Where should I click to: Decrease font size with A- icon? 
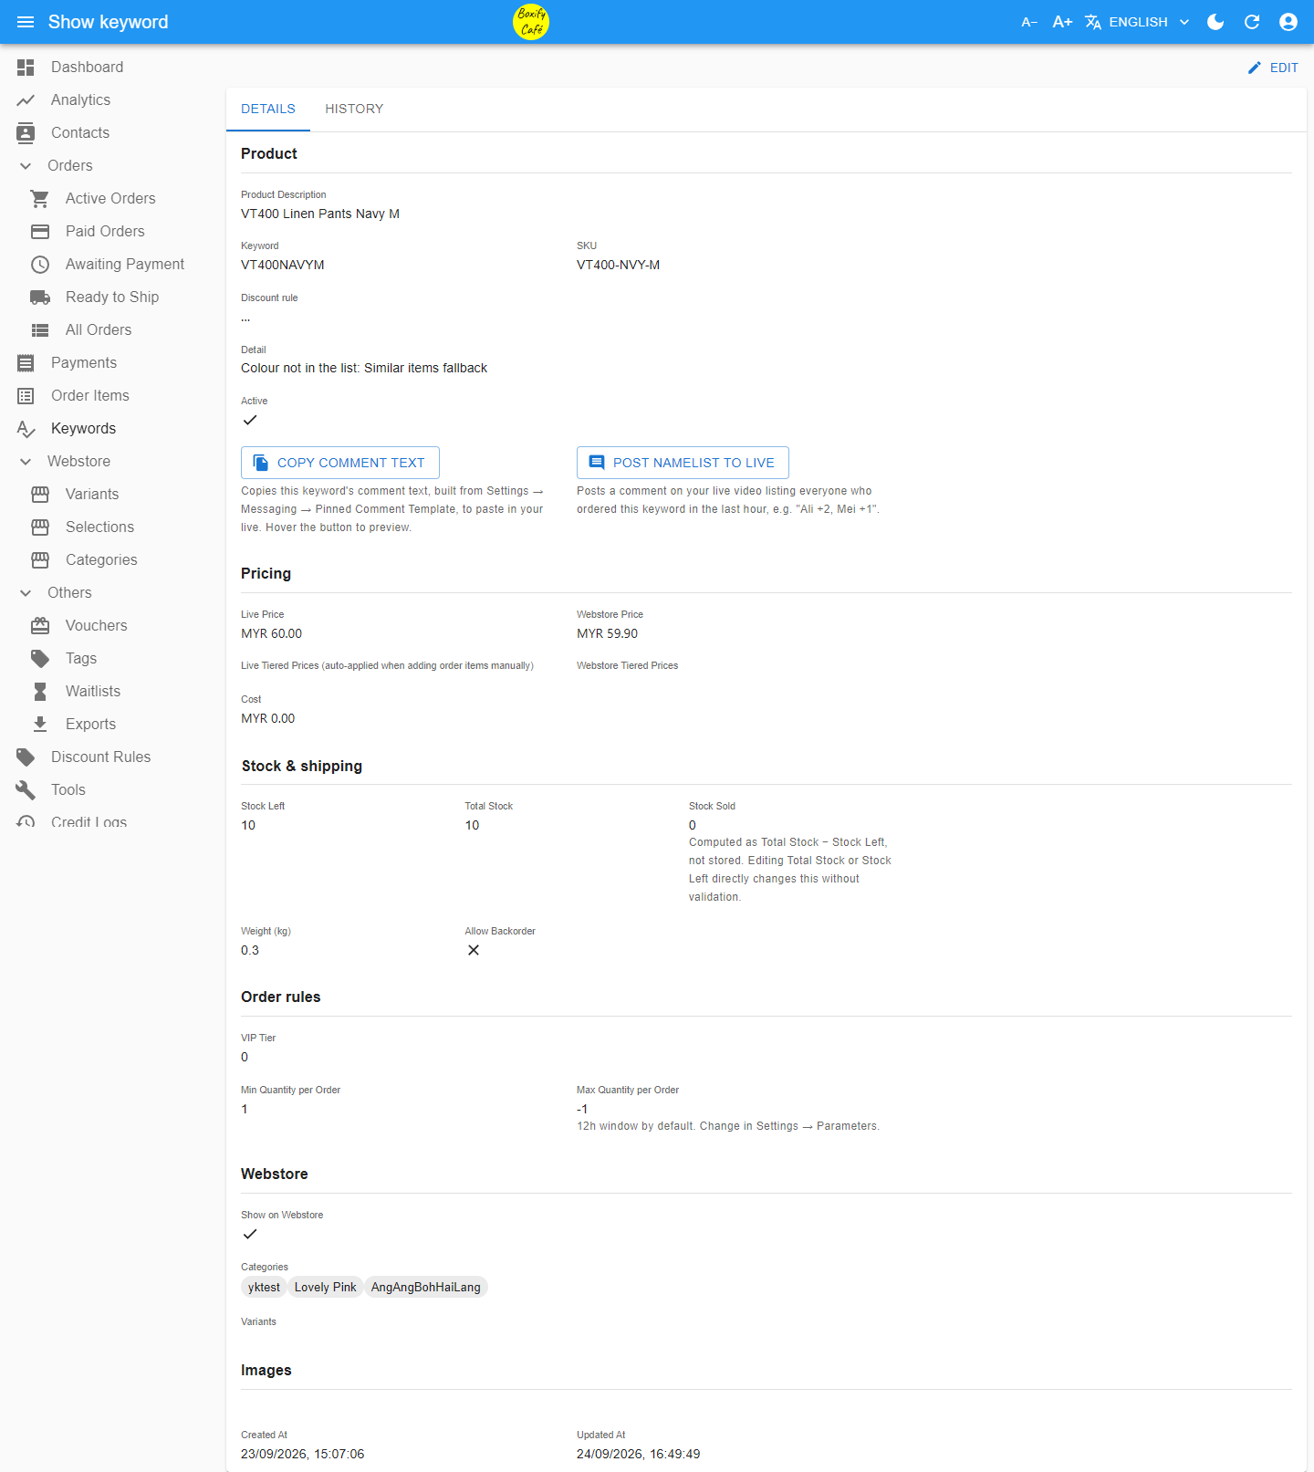[1029, 22]
